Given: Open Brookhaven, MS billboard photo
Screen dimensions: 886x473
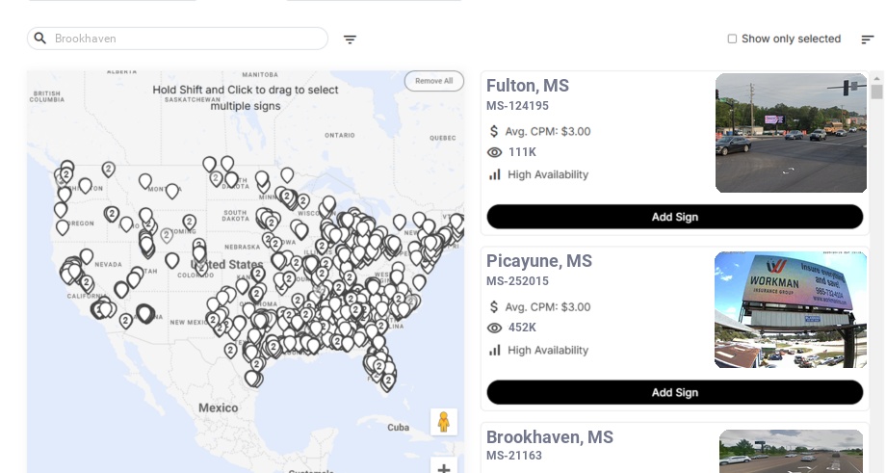Looking at the screenshot, I should 791,451.
